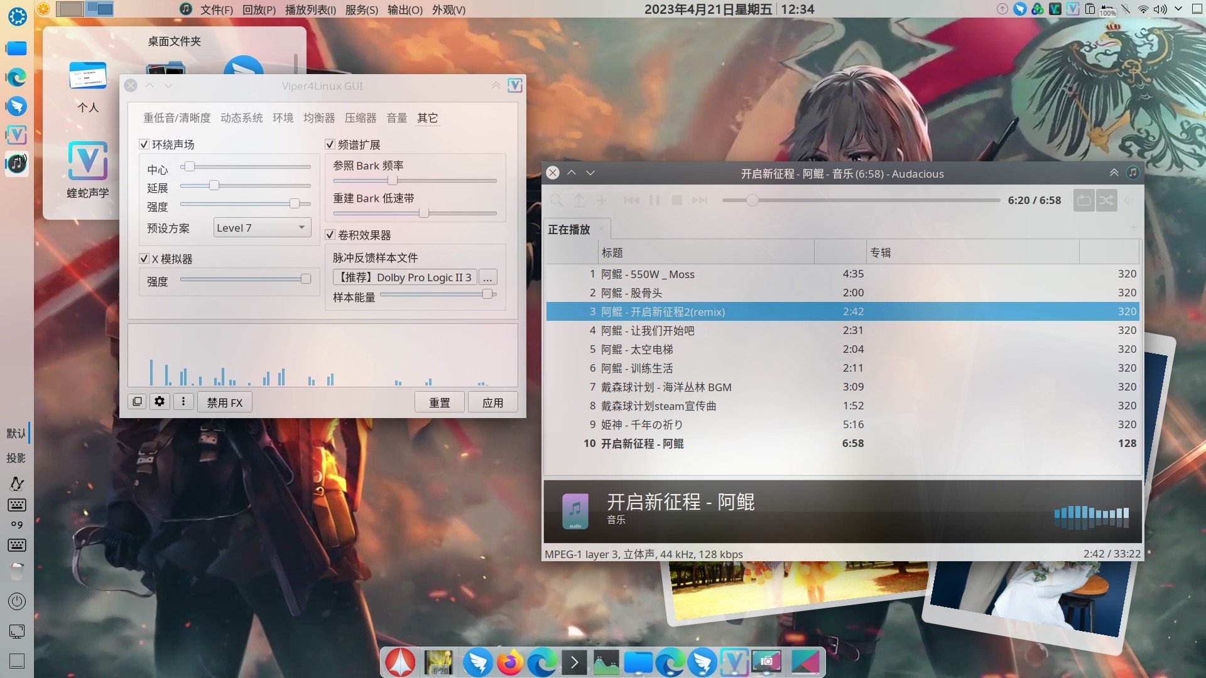Toggle repeat mode in Audacious
The image size is (1206, 678).
coord(1084,200)
